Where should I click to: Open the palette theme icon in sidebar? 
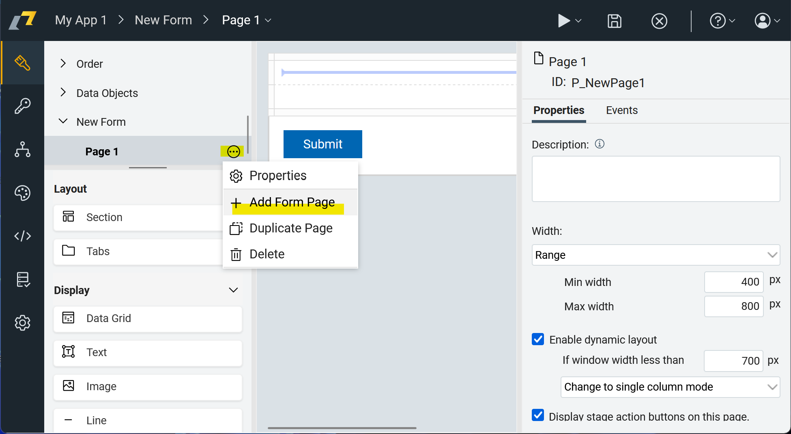(x=22, y=193)
